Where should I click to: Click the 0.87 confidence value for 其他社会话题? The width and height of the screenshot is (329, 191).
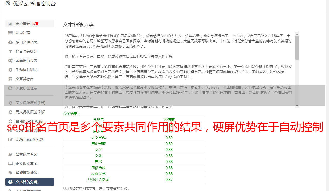coord(169,180)
